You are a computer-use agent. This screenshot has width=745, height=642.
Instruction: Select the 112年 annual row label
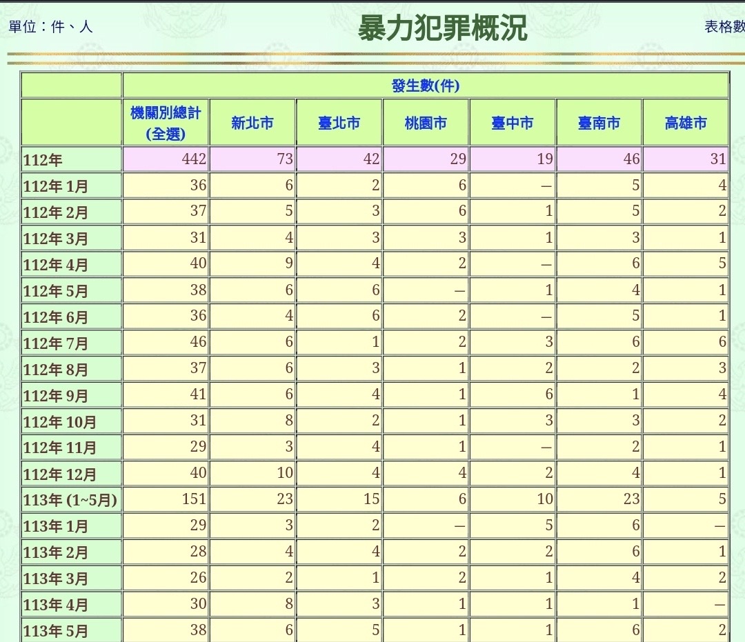pyautogui.click(x=43, y=161)
